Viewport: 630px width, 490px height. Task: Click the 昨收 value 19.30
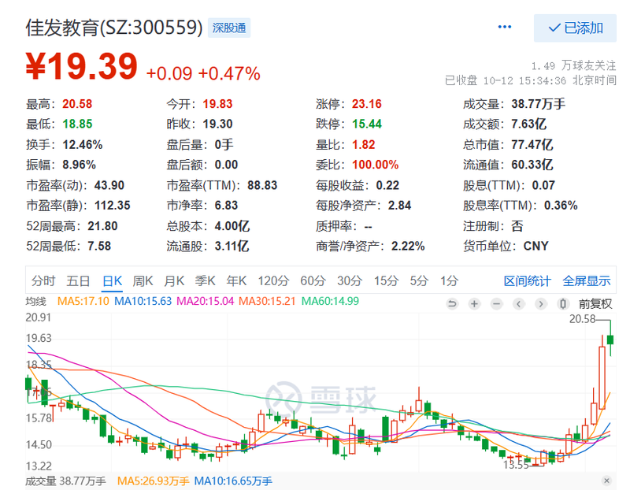217,124
